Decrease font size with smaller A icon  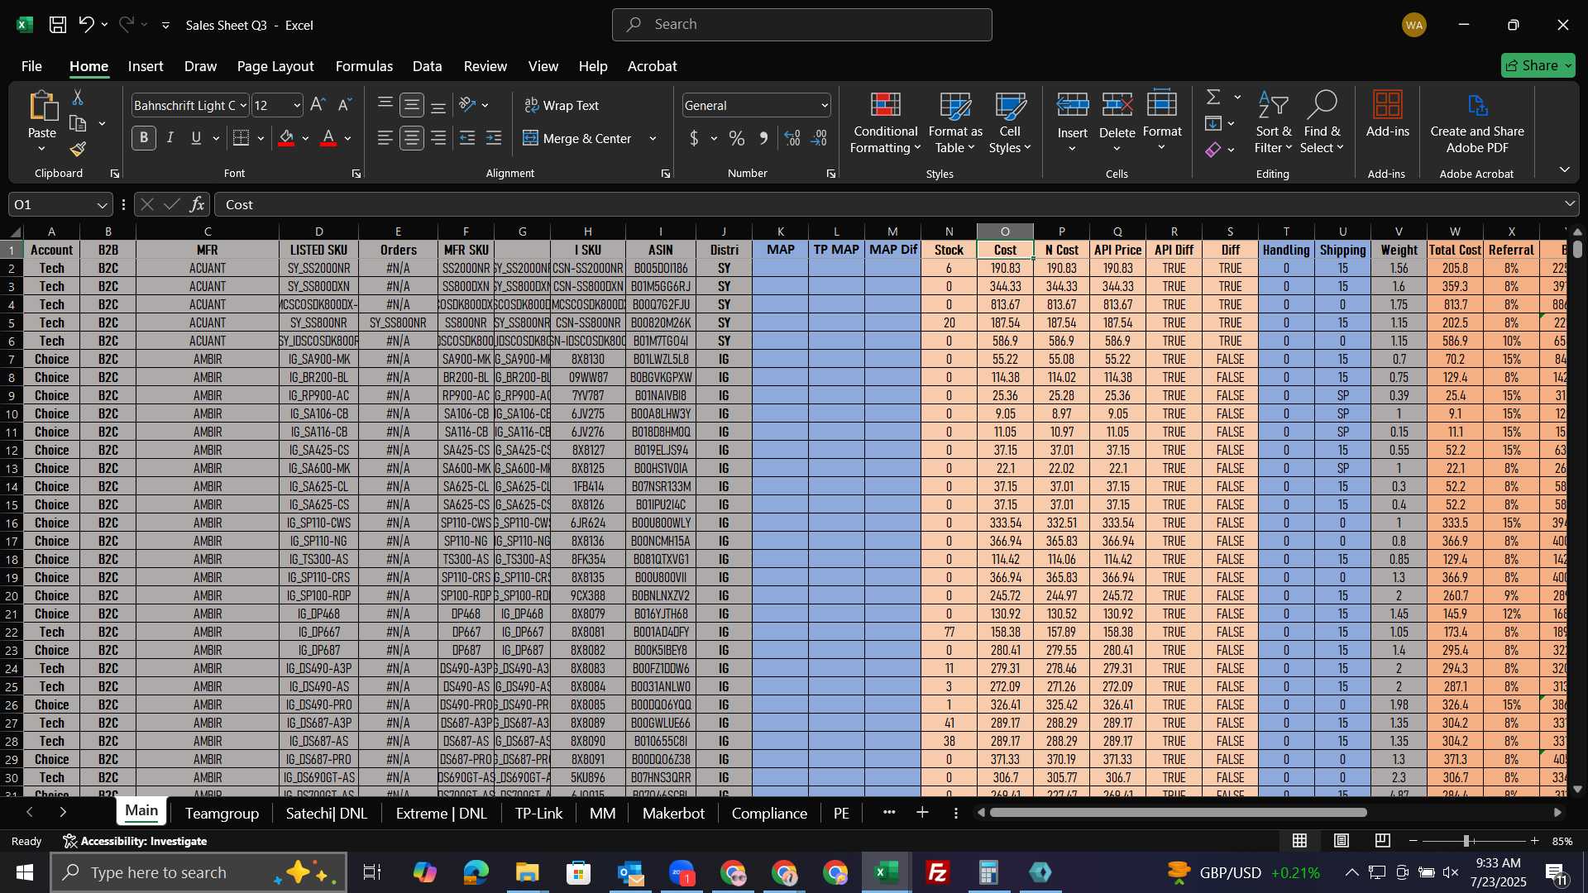(346, 105)
